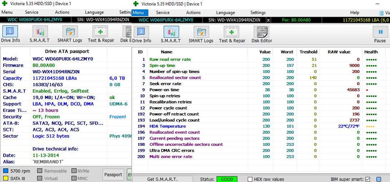This screenshot has width=390, height=182.
Task: Open Language in the right window menu bar
Action: click(225, 12)
